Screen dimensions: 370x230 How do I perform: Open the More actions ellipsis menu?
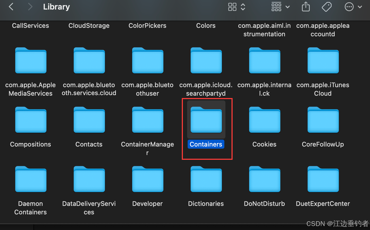[353, 7]
